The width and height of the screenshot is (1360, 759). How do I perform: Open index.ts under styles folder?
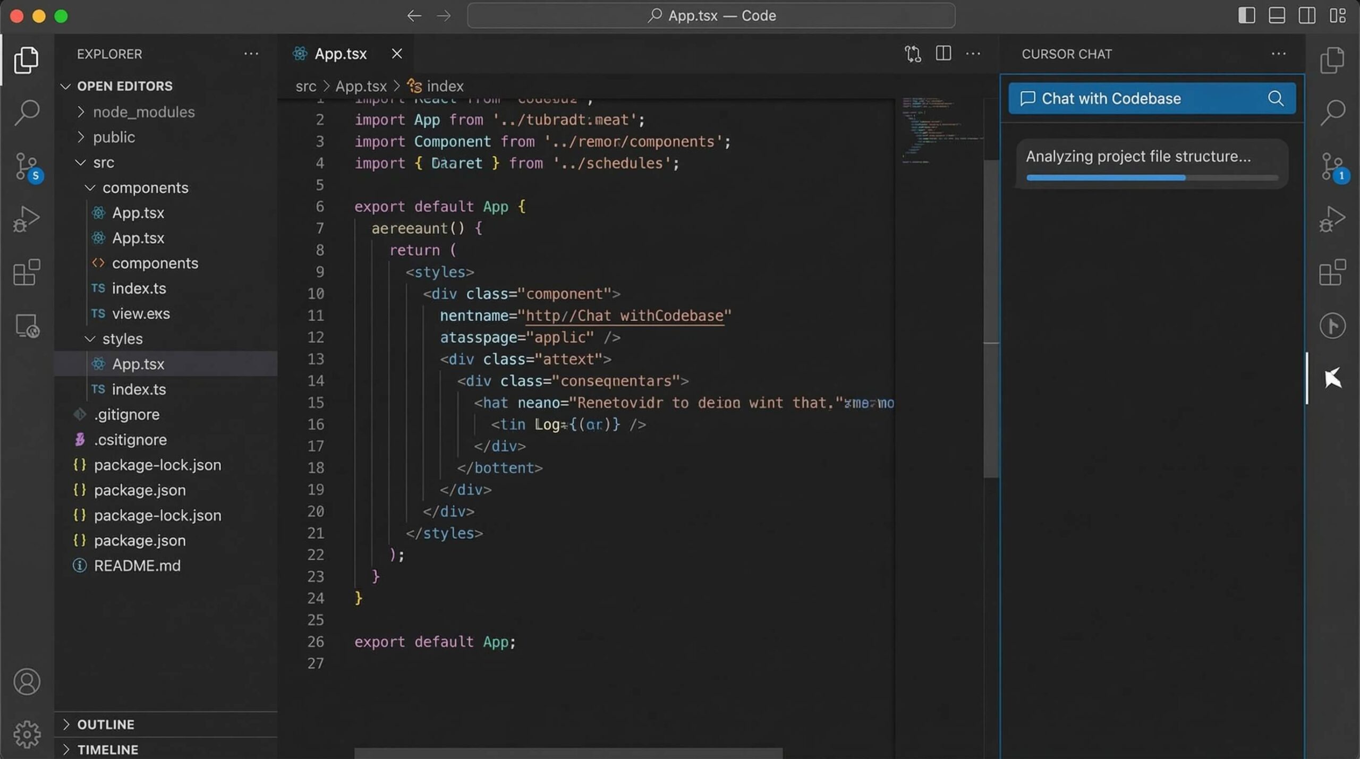click(166, 389)
